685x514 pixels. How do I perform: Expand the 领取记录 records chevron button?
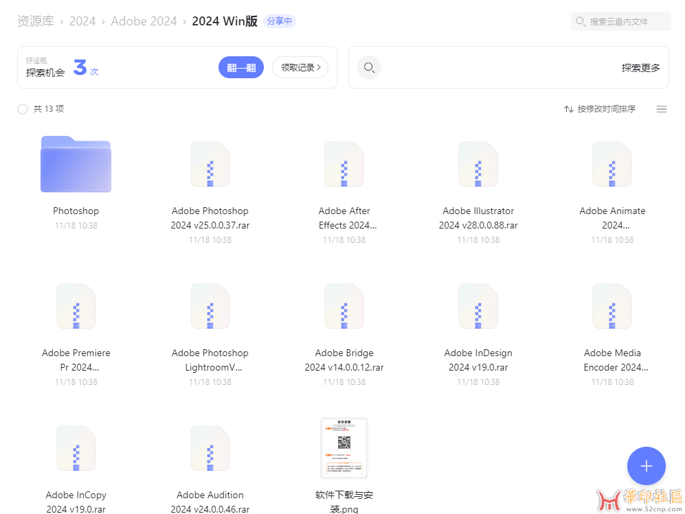point(300,68)
